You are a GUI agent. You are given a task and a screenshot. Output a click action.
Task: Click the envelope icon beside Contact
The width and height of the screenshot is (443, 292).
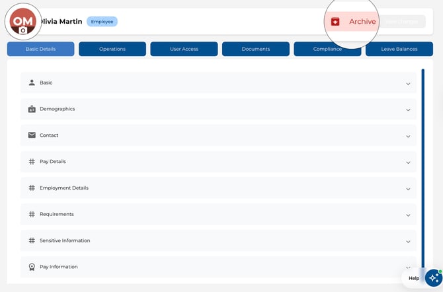point(32,135)
